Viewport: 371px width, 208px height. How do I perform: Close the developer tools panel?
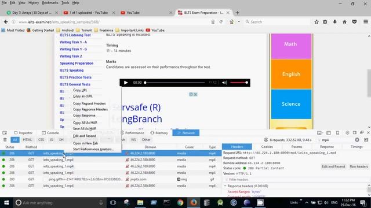[x=368, y=133]
